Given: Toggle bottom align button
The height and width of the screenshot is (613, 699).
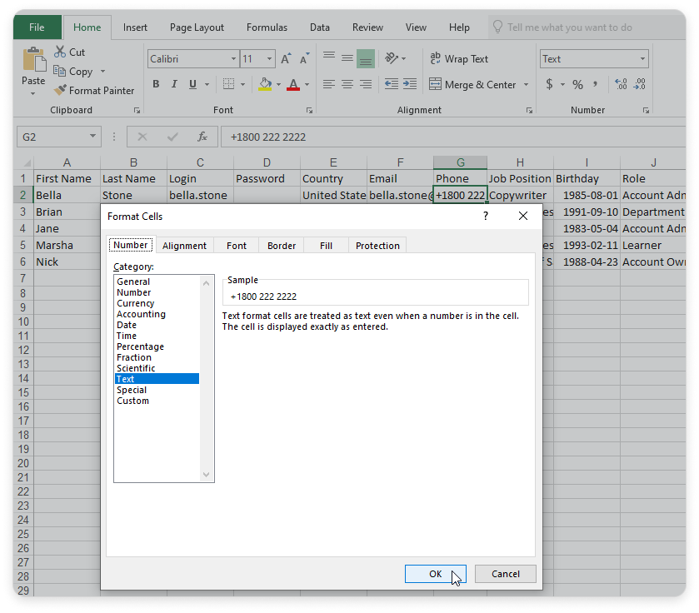Looking at the screenshot, I should tap(366, 58).
